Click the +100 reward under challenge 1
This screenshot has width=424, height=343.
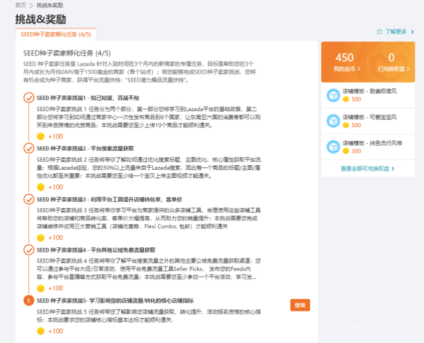pos(55,136)
